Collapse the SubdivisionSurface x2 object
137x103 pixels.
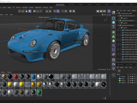118,21
